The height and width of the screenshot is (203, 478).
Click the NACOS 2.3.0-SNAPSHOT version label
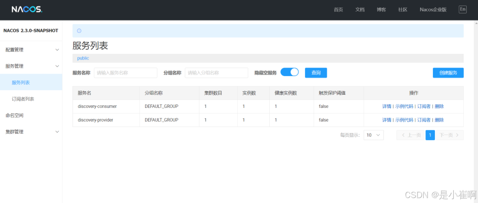point(31,31)
